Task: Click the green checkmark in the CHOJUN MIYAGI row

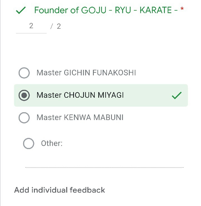Action: pos(177,96)
